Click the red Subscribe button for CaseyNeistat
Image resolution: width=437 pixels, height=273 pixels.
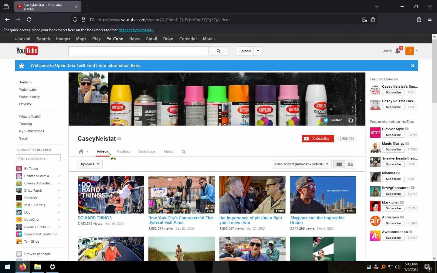point(318,139)
